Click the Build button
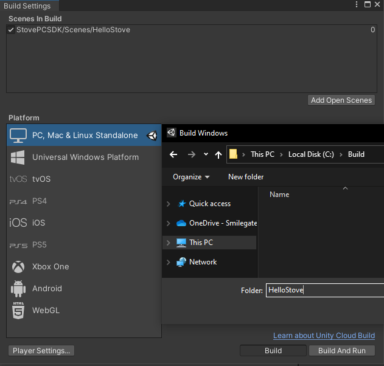384x366 pixels. (x=273, y=351)
